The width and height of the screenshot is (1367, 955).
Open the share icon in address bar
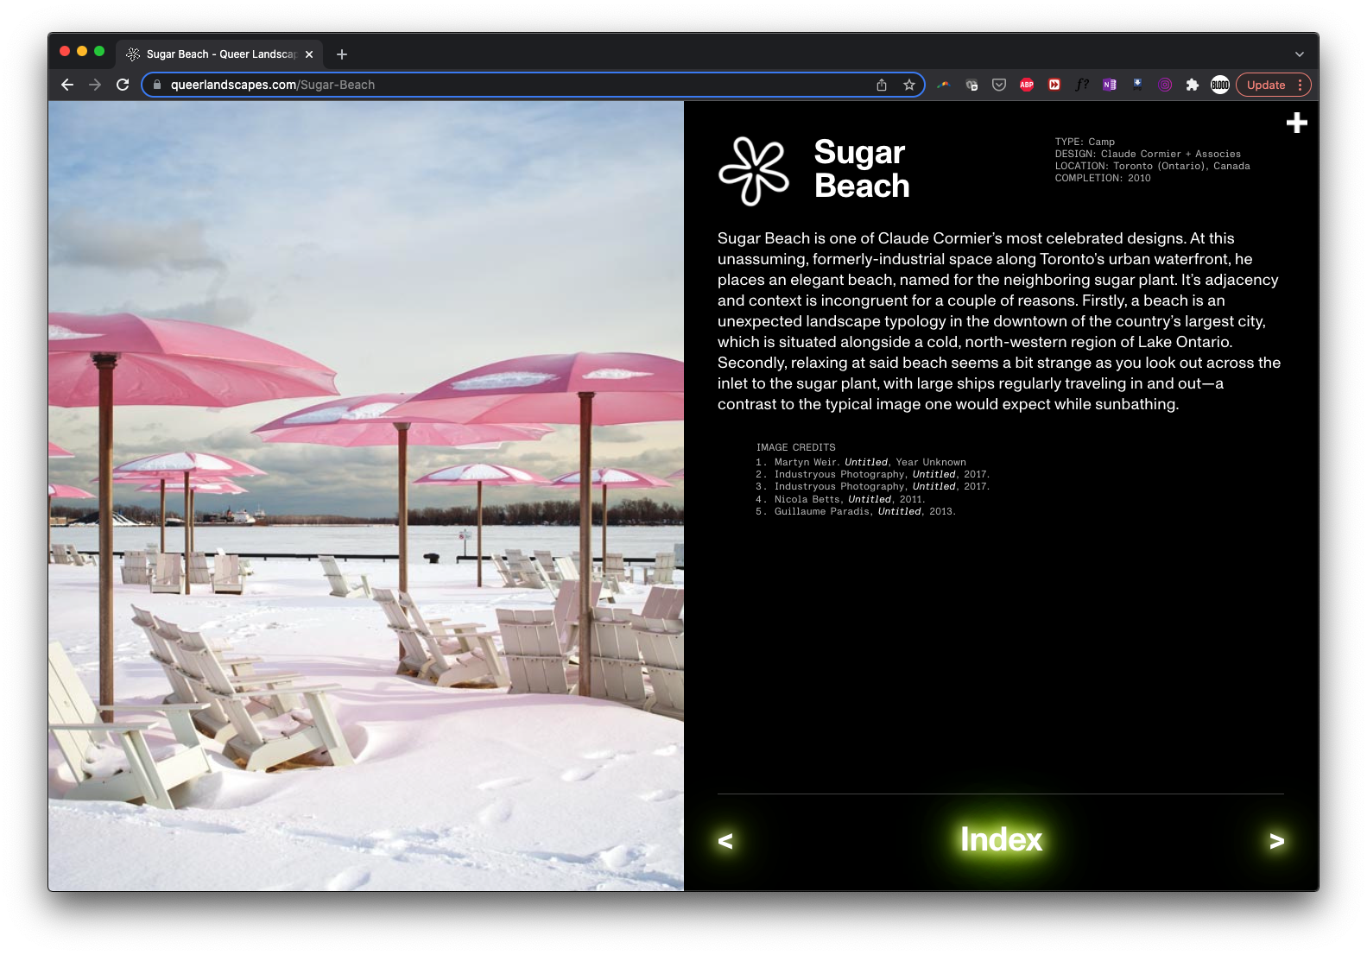882,85
